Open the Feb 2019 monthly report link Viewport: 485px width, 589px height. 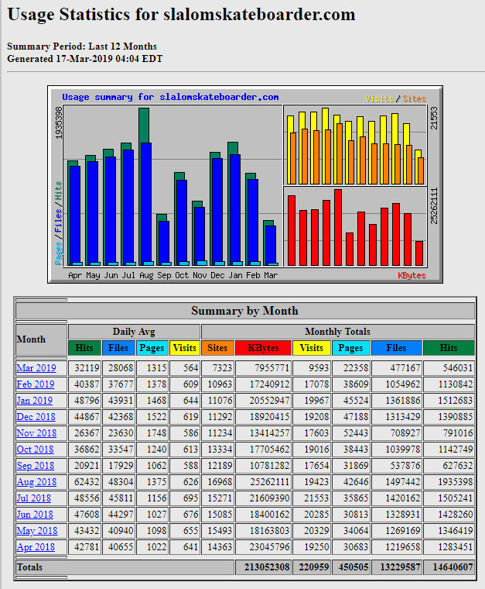[x=36, y=384]
